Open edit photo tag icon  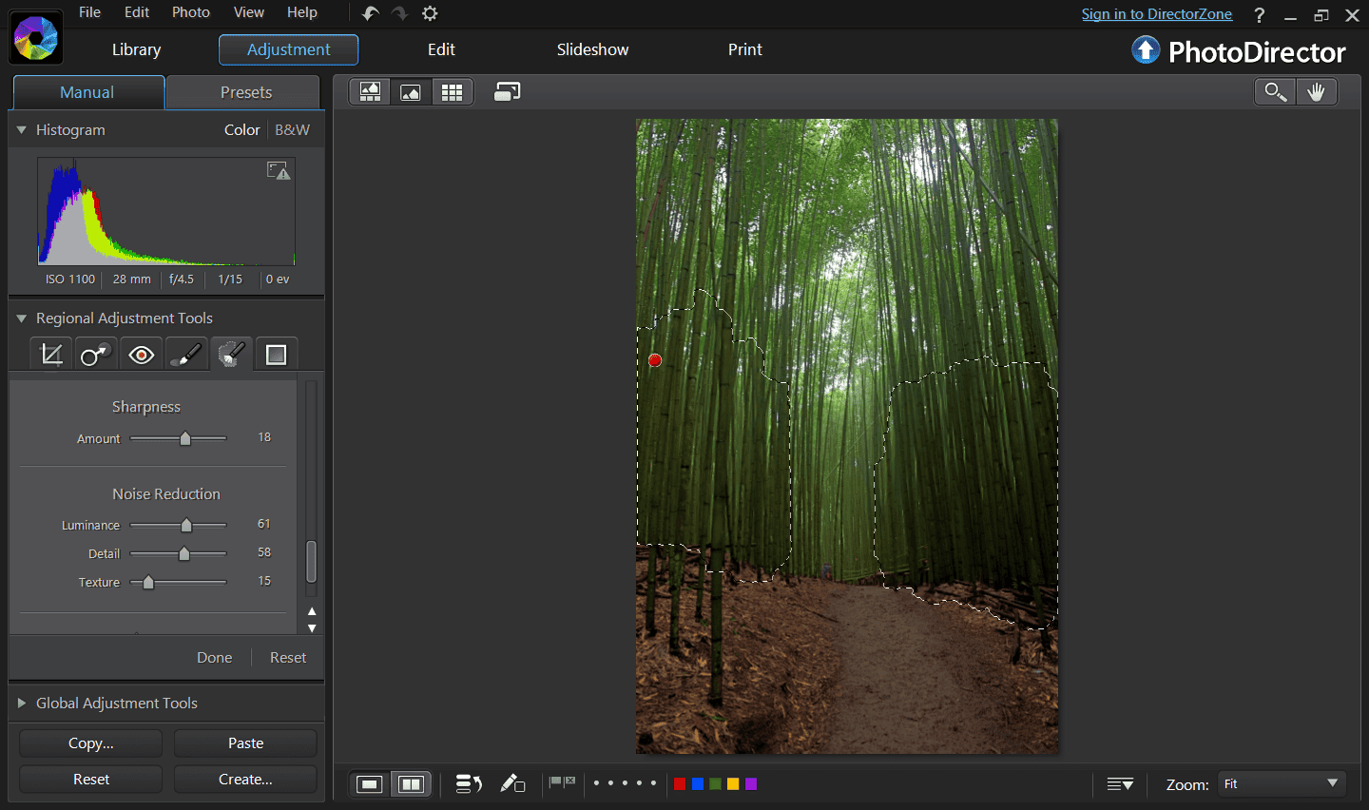[x=512, y=784]
